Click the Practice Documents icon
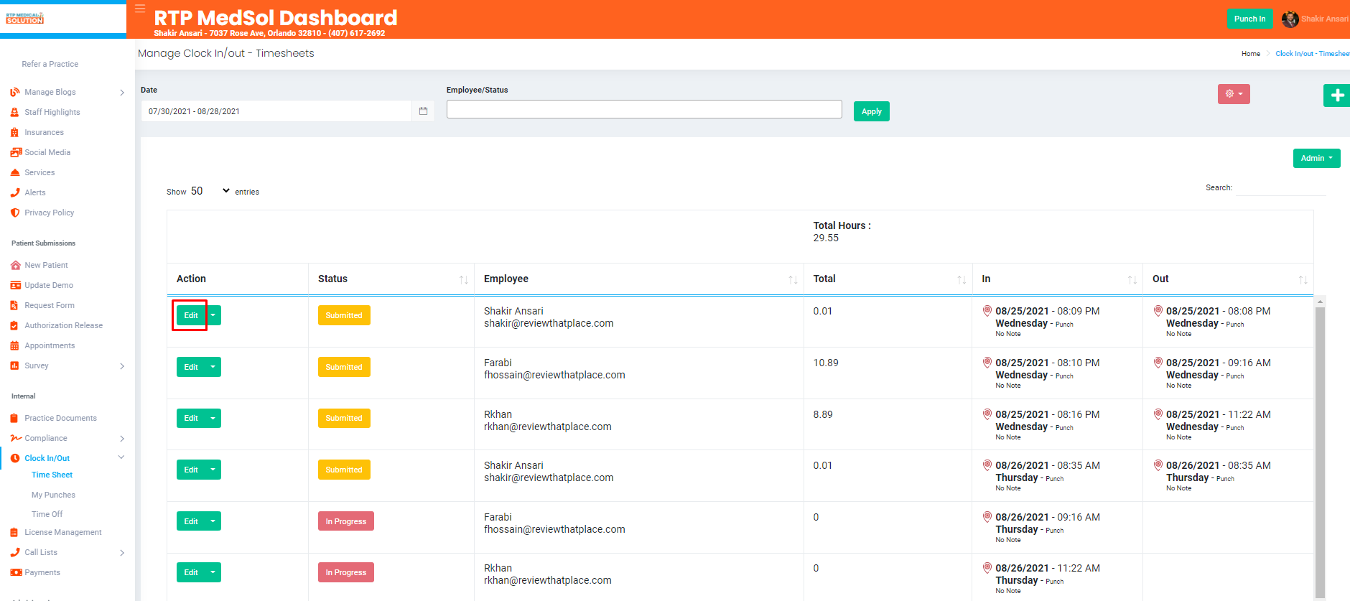The height and width of the screenshot is (601, 1350). point(15,418)
